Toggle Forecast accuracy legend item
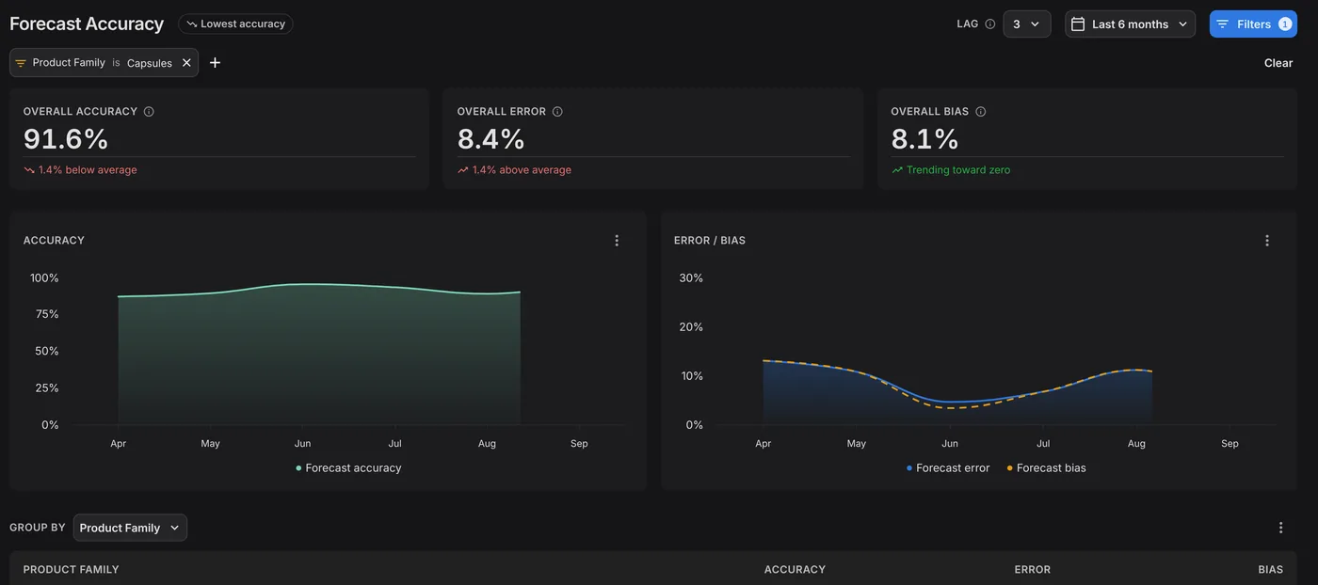 348,468
